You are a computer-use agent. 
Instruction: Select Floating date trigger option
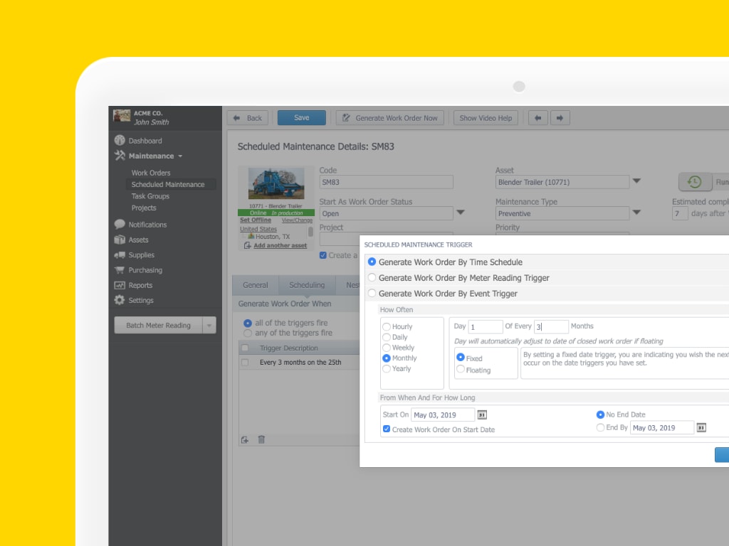tap(461, 369)
